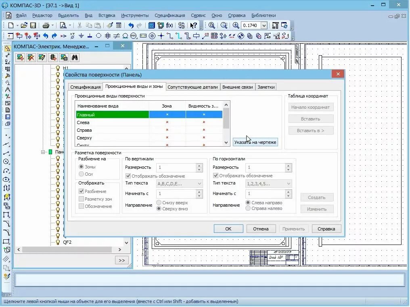
Task: Click the add object icon in the manager
Action: coord(20,58)
